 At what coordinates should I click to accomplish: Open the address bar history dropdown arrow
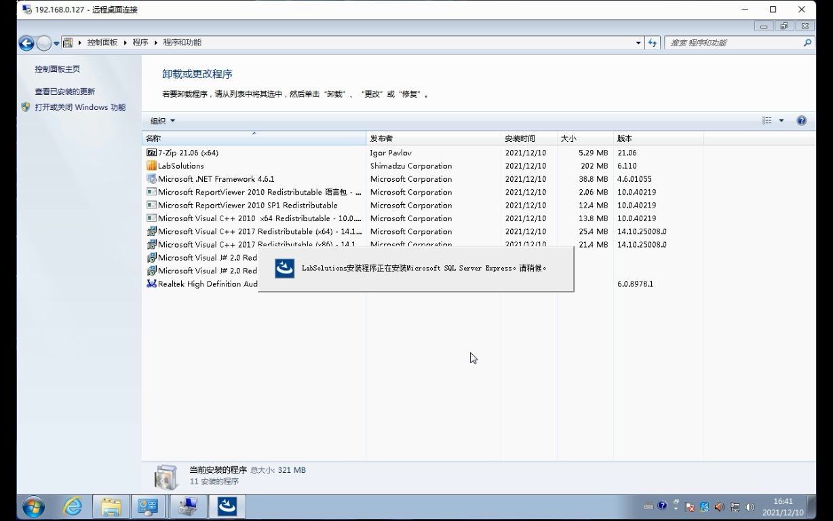pyautogui.click(x=638, y=42)
